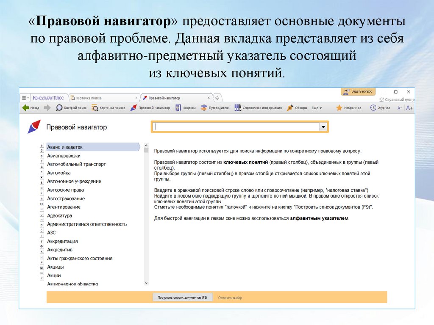The image size is (434, 325).
Task: Select the Аккредитив group
Action: point(60,250)
